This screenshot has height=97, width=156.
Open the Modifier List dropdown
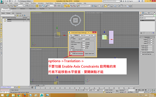(147, 18)
